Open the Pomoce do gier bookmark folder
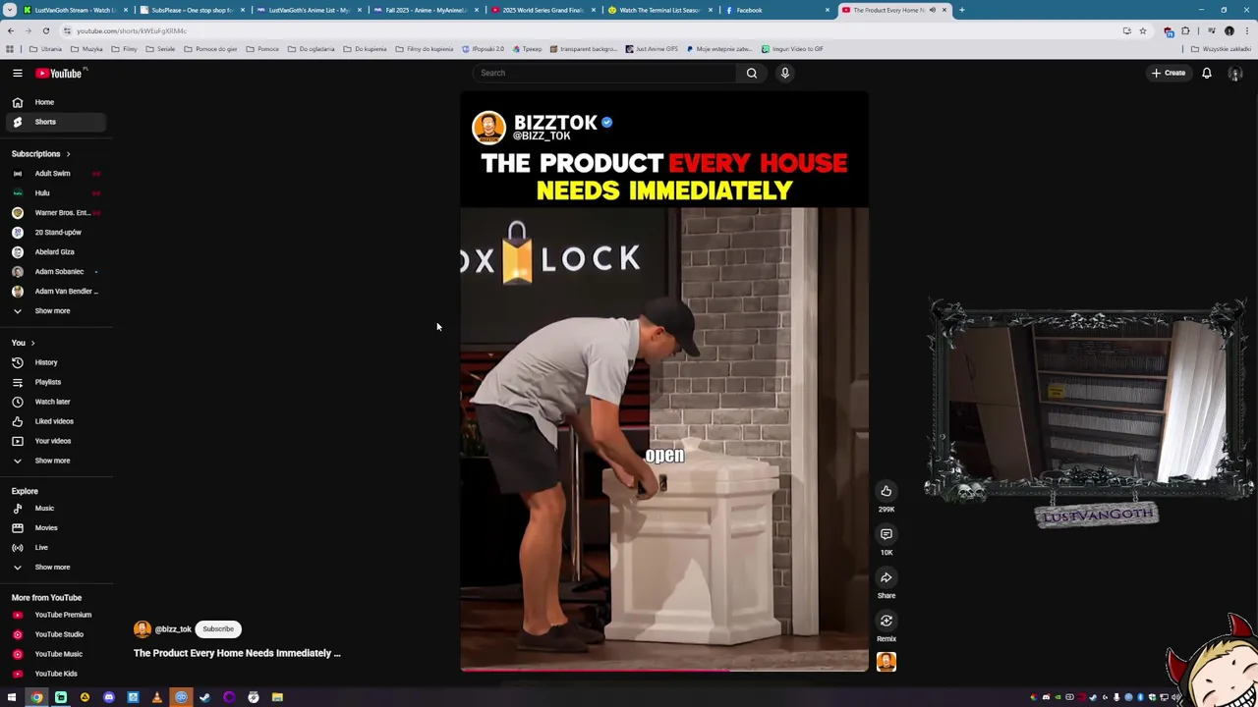Screen dimensions: 1258x707 [211, 49]
